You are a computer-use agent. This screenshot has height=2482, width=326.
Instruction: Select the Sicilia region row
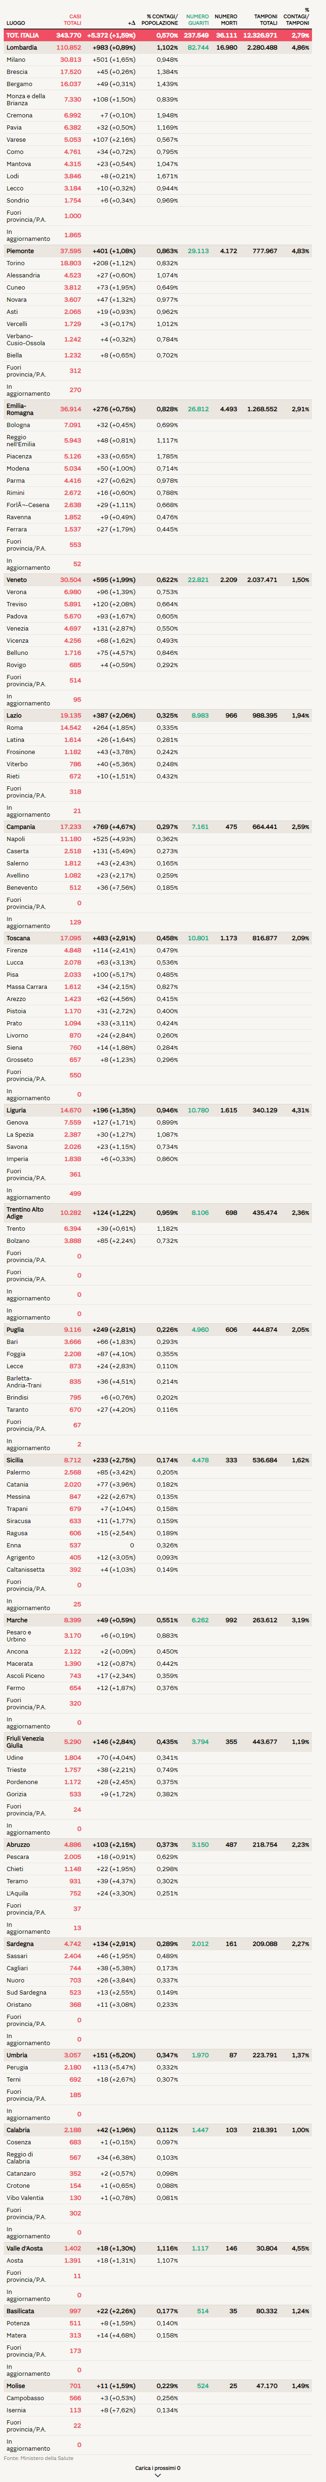(16, 1460)
